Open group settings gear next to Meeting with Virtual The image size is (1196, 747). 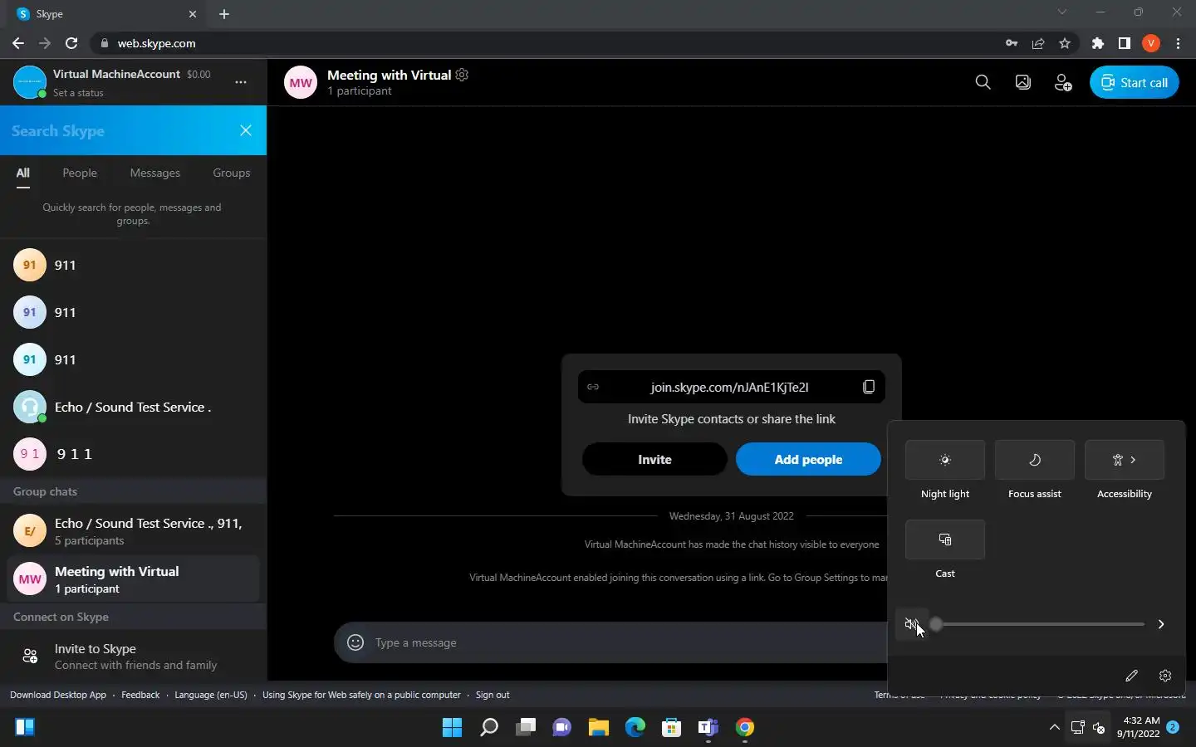point(462,75)
